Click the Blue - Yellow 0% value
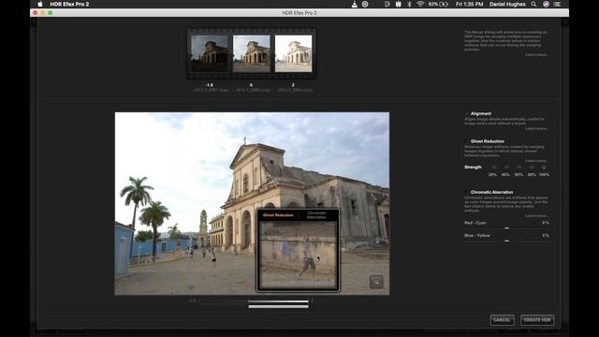 546,235
